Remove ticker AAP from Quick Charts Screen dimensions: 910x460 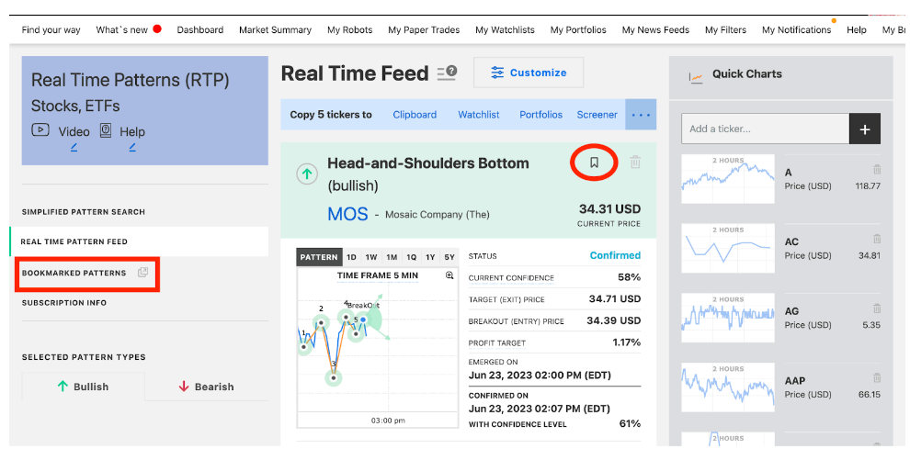pyautogui.click(x=877, y=377)
